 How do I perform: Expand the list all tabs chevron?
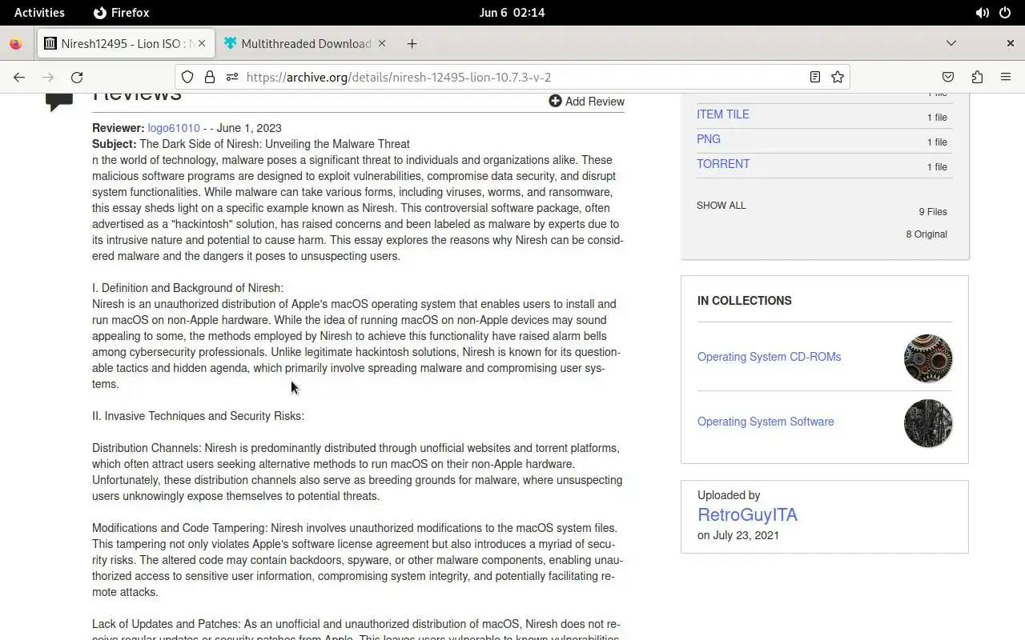point(951,43)
